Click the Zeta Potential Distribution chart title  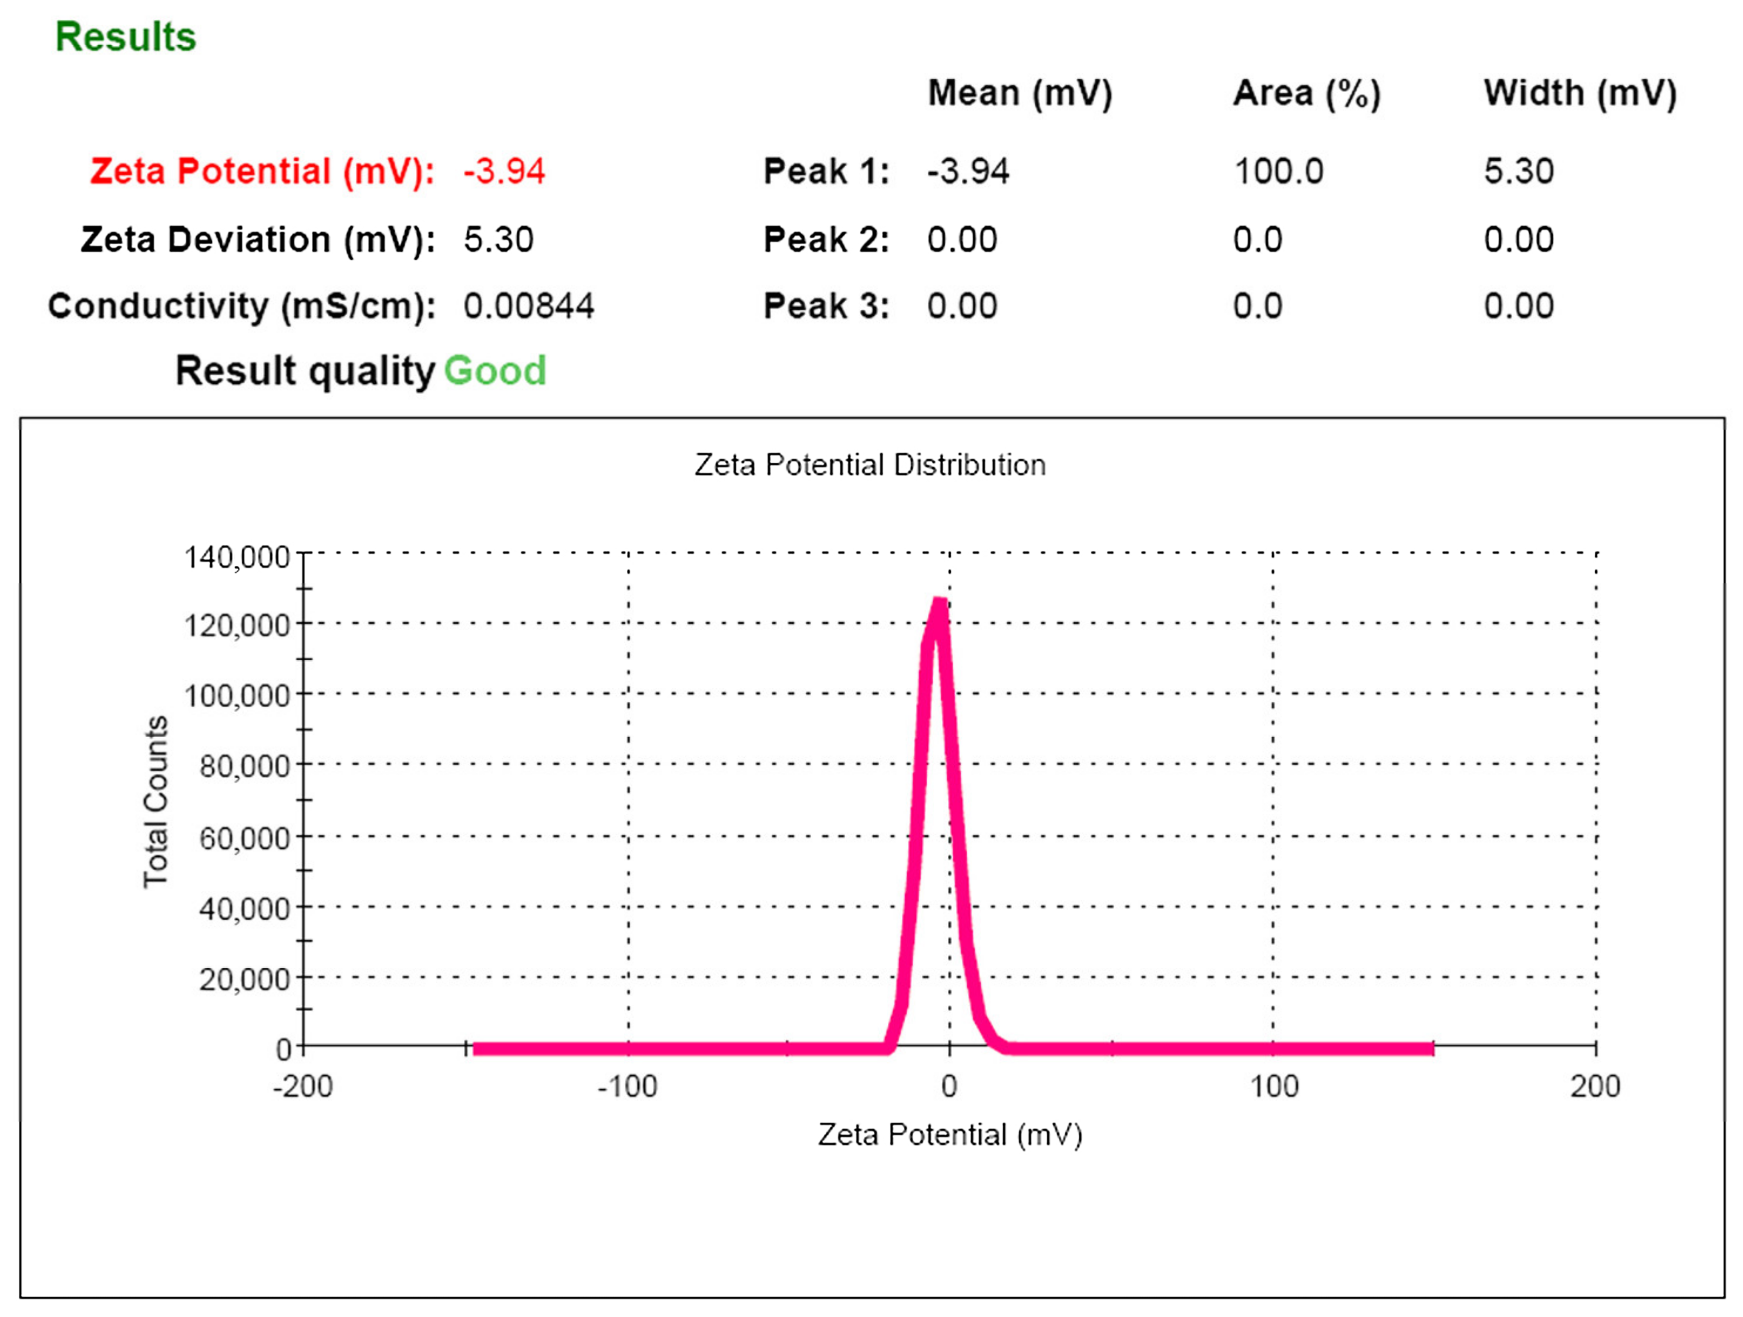pos(870,465)
